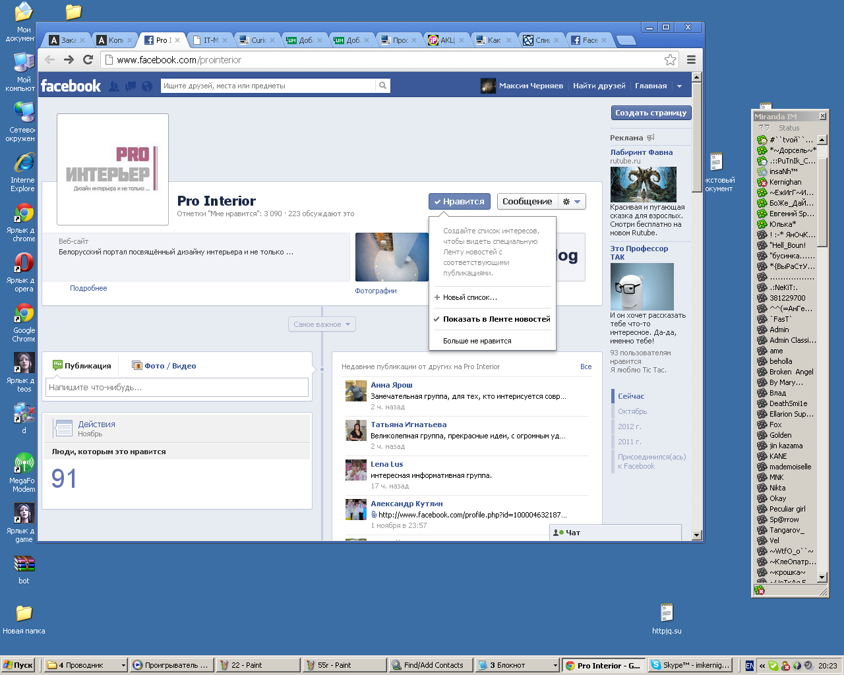Toggle Показать в Ленте новостей option
This screenshot has width=844, height=675.
point(492,319)
